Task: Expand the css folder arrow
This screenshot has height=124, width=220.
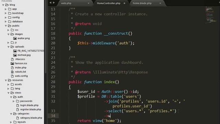Action: [8, 30]
